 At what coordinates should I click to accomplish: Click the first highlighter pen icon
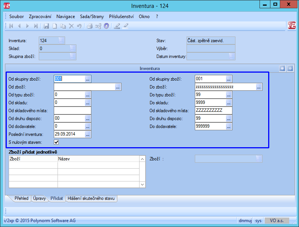pyautogui.click(x=117, y=26)
